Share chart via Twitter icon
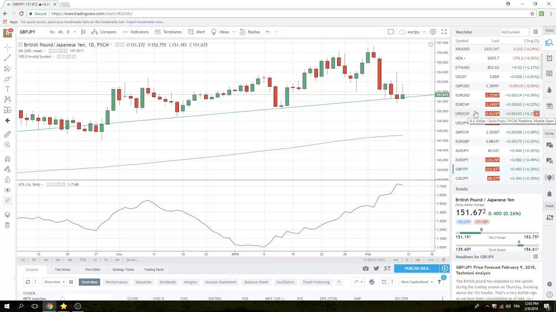 pyautogui.click(x=376, y=269)
